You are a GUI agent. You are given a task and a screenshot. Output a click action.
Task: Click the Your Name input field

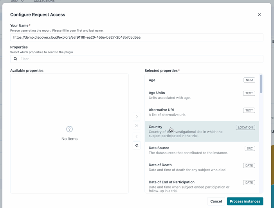click(137, 38)
